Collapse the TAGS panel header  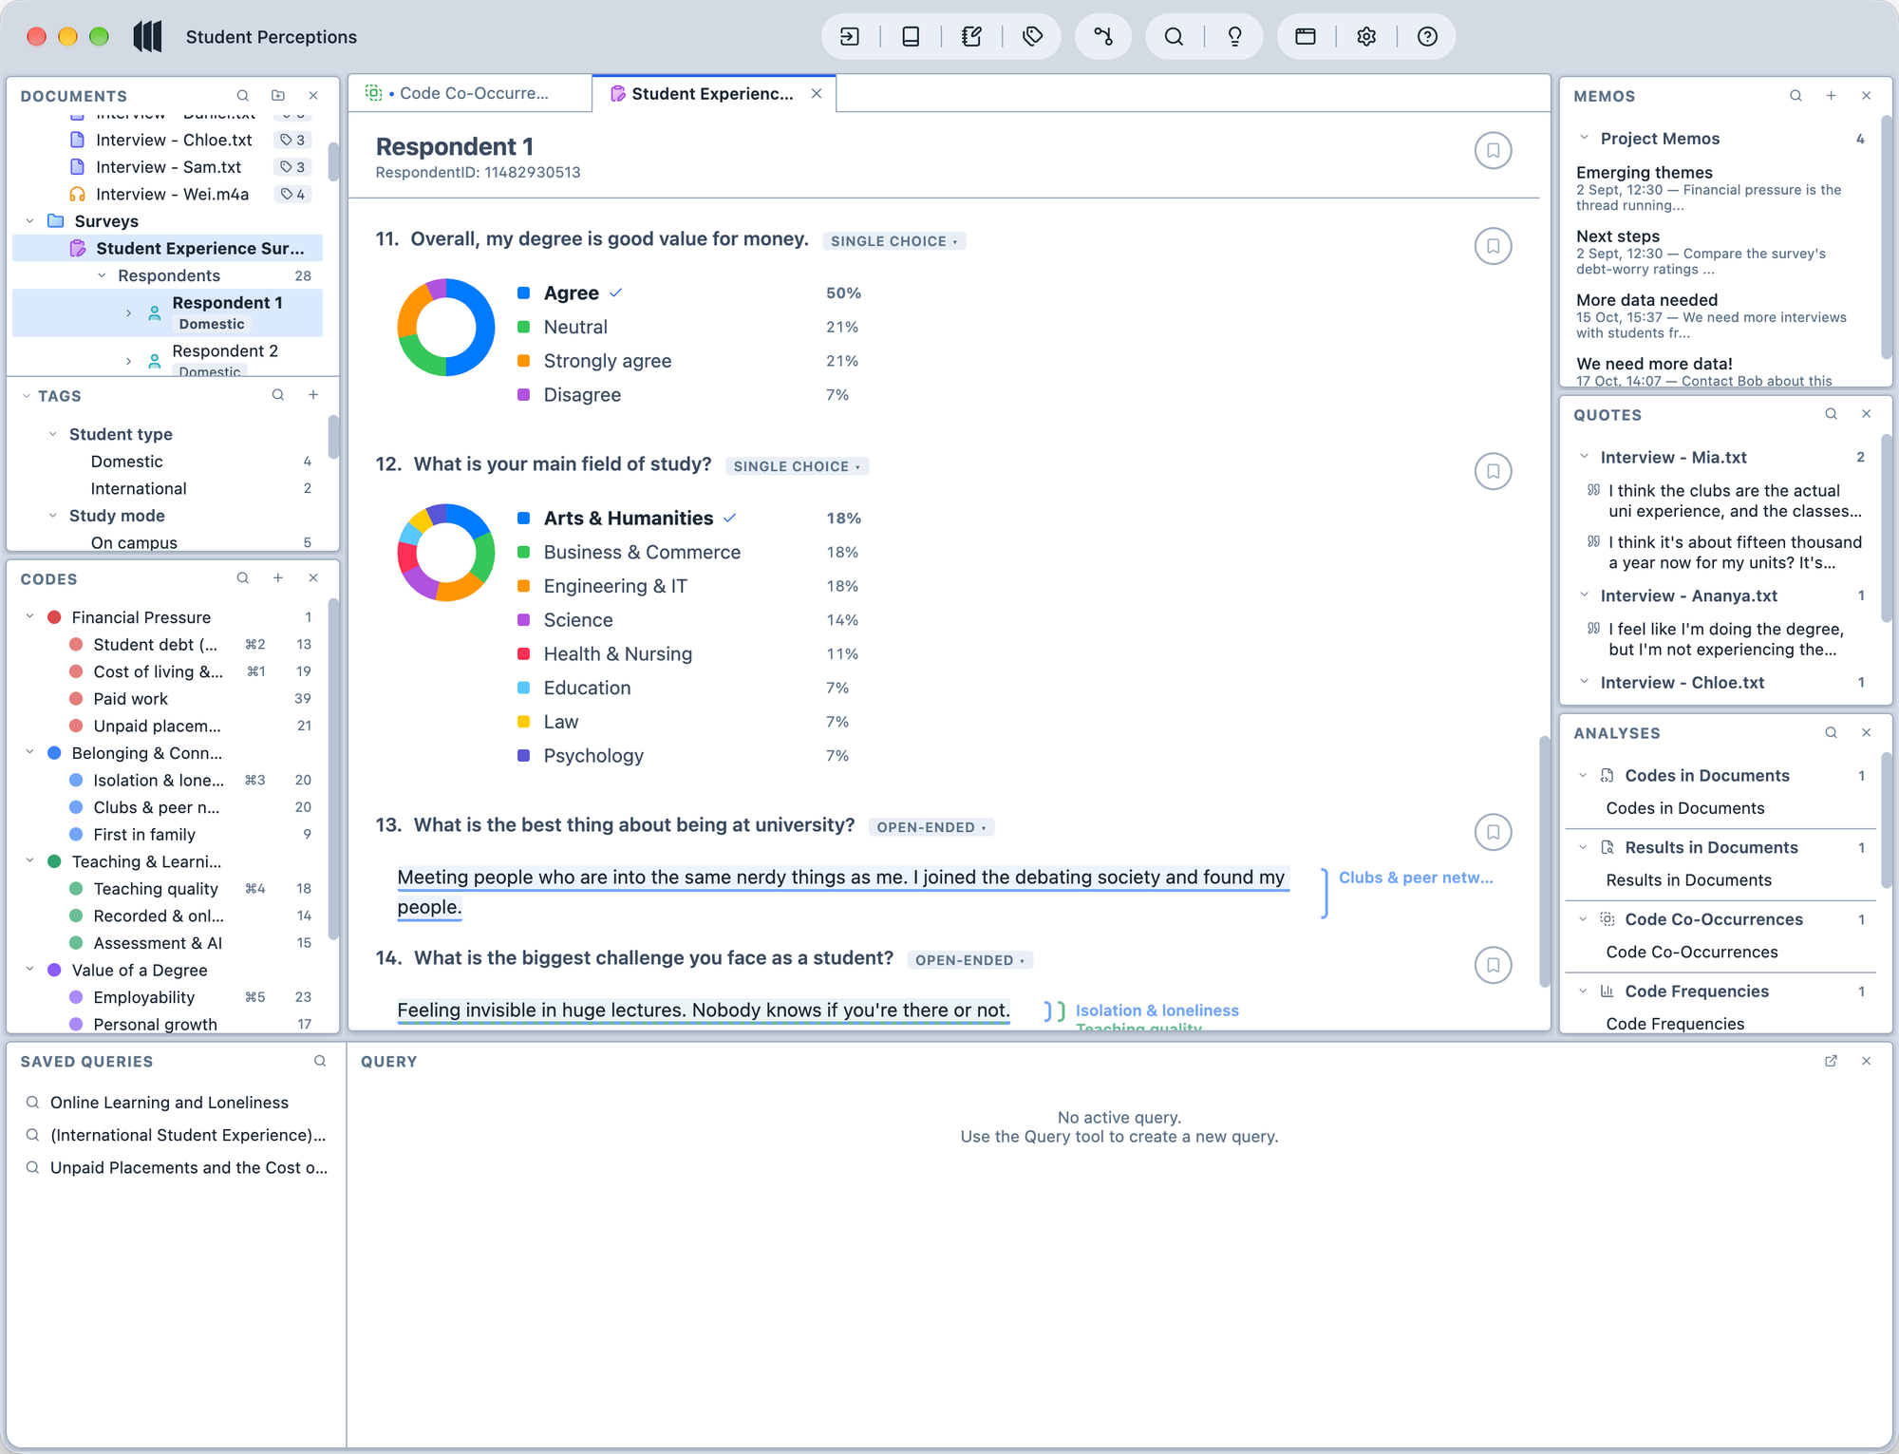coord(26,396)
